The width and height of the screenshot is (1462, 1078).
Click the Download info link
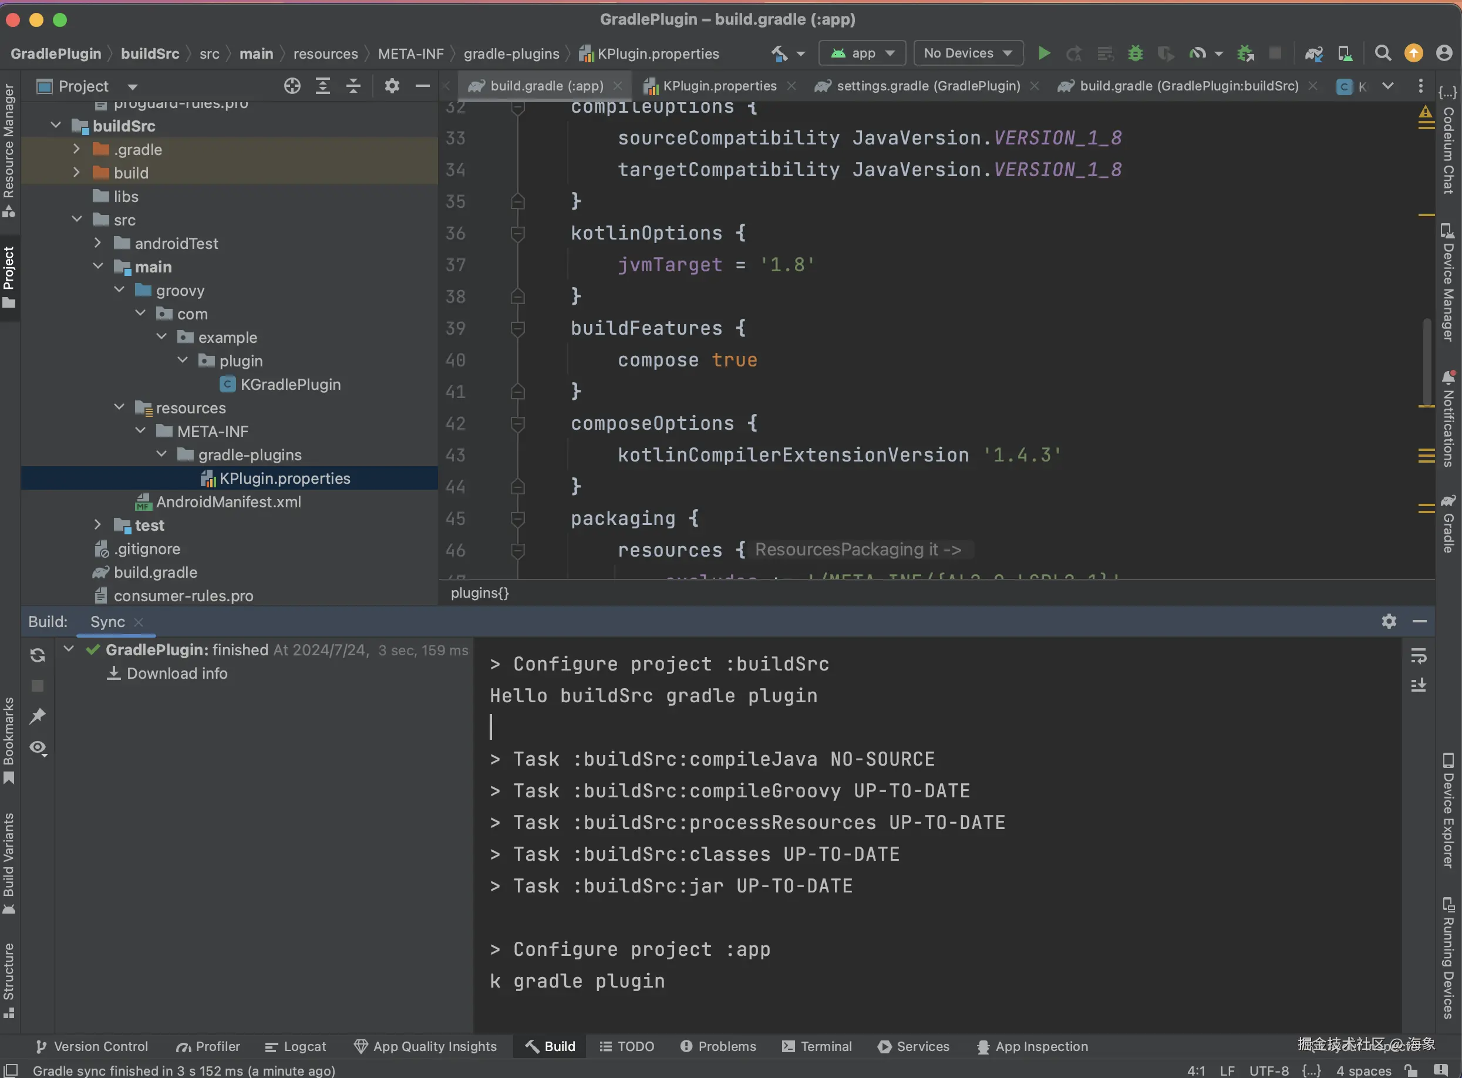[x=177, y=673]
